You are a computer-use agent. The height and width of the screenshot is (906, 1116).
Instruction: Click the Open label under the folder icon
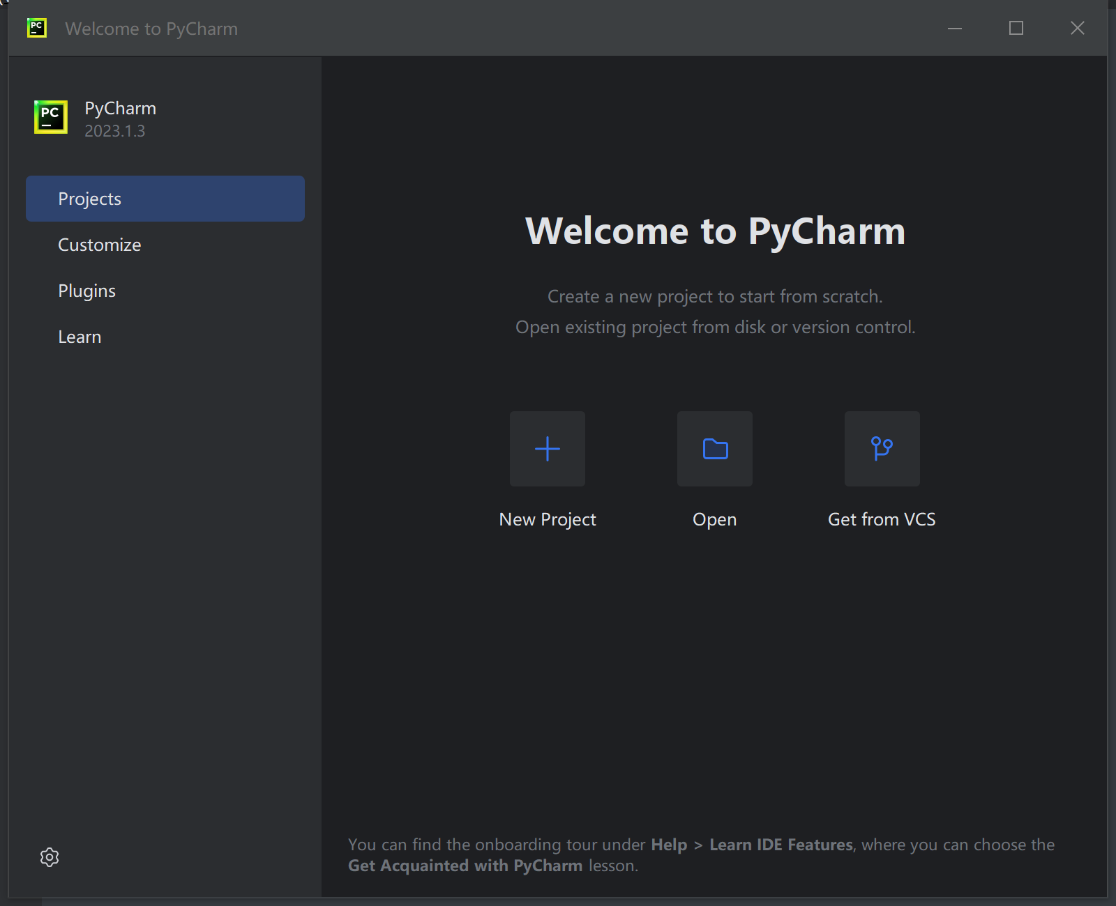coord(715,520)
